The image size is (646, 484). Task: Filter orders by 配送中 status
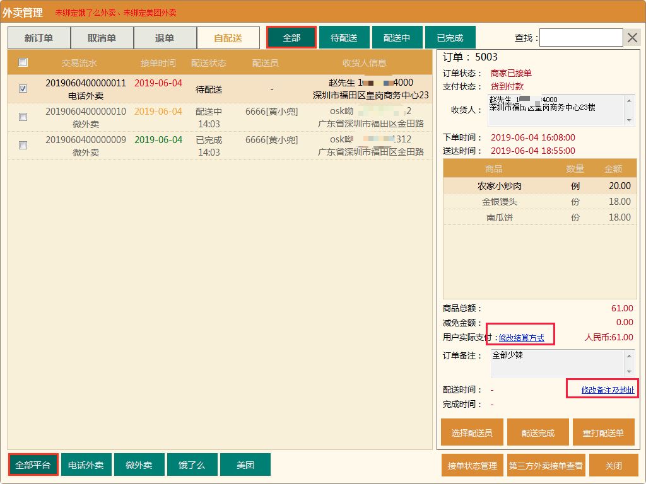click(x=397, y=38)
